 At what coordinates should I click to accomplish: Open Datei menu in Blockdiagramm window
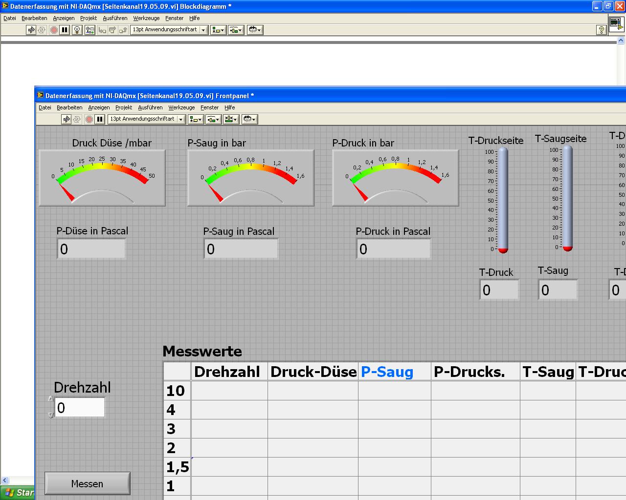pos(10,18)
